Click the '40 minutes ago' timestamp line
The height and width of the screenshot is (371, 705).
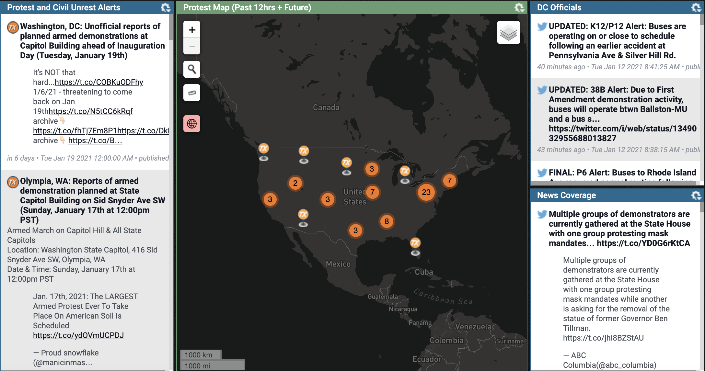pos(618,67)
